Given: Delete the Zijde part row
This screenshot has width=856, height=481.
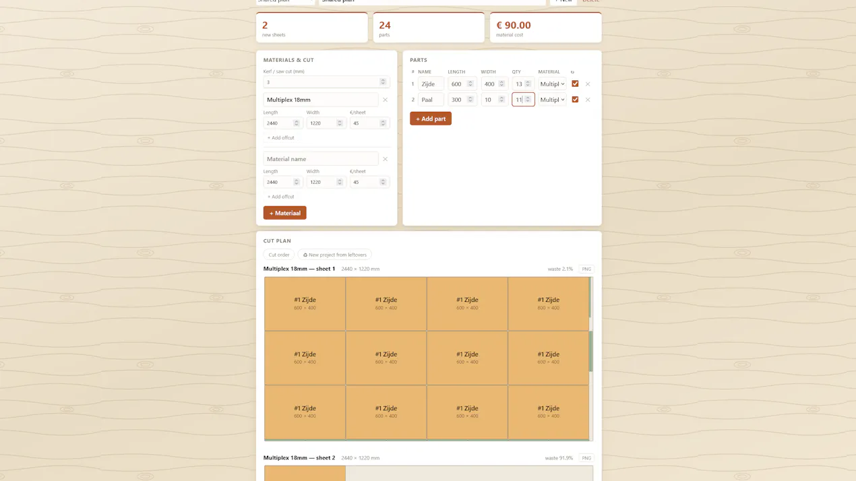Looking at the screenshot, I should coord(588,84).
